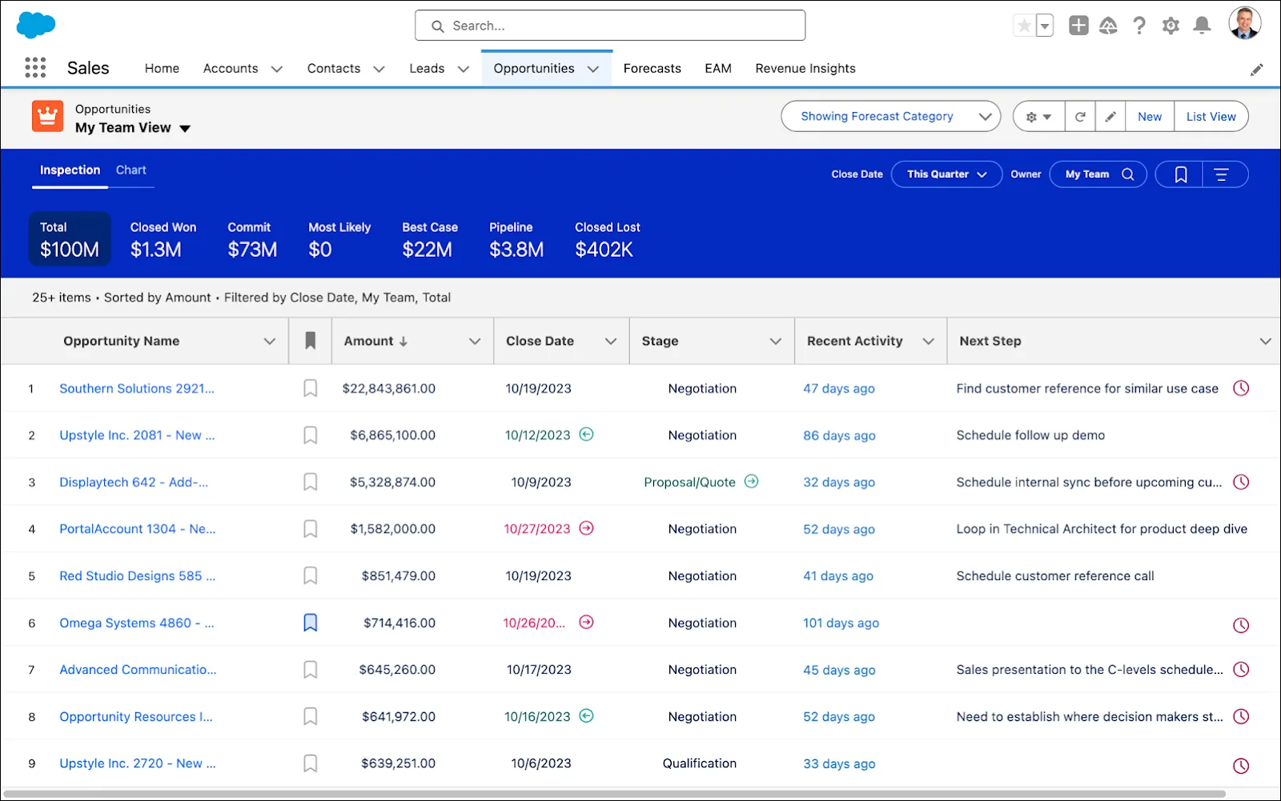Image resolution: width=1281 pixels, height=801 pixels.
Task: Open the Help question mark
Action: coord(1139,26)
